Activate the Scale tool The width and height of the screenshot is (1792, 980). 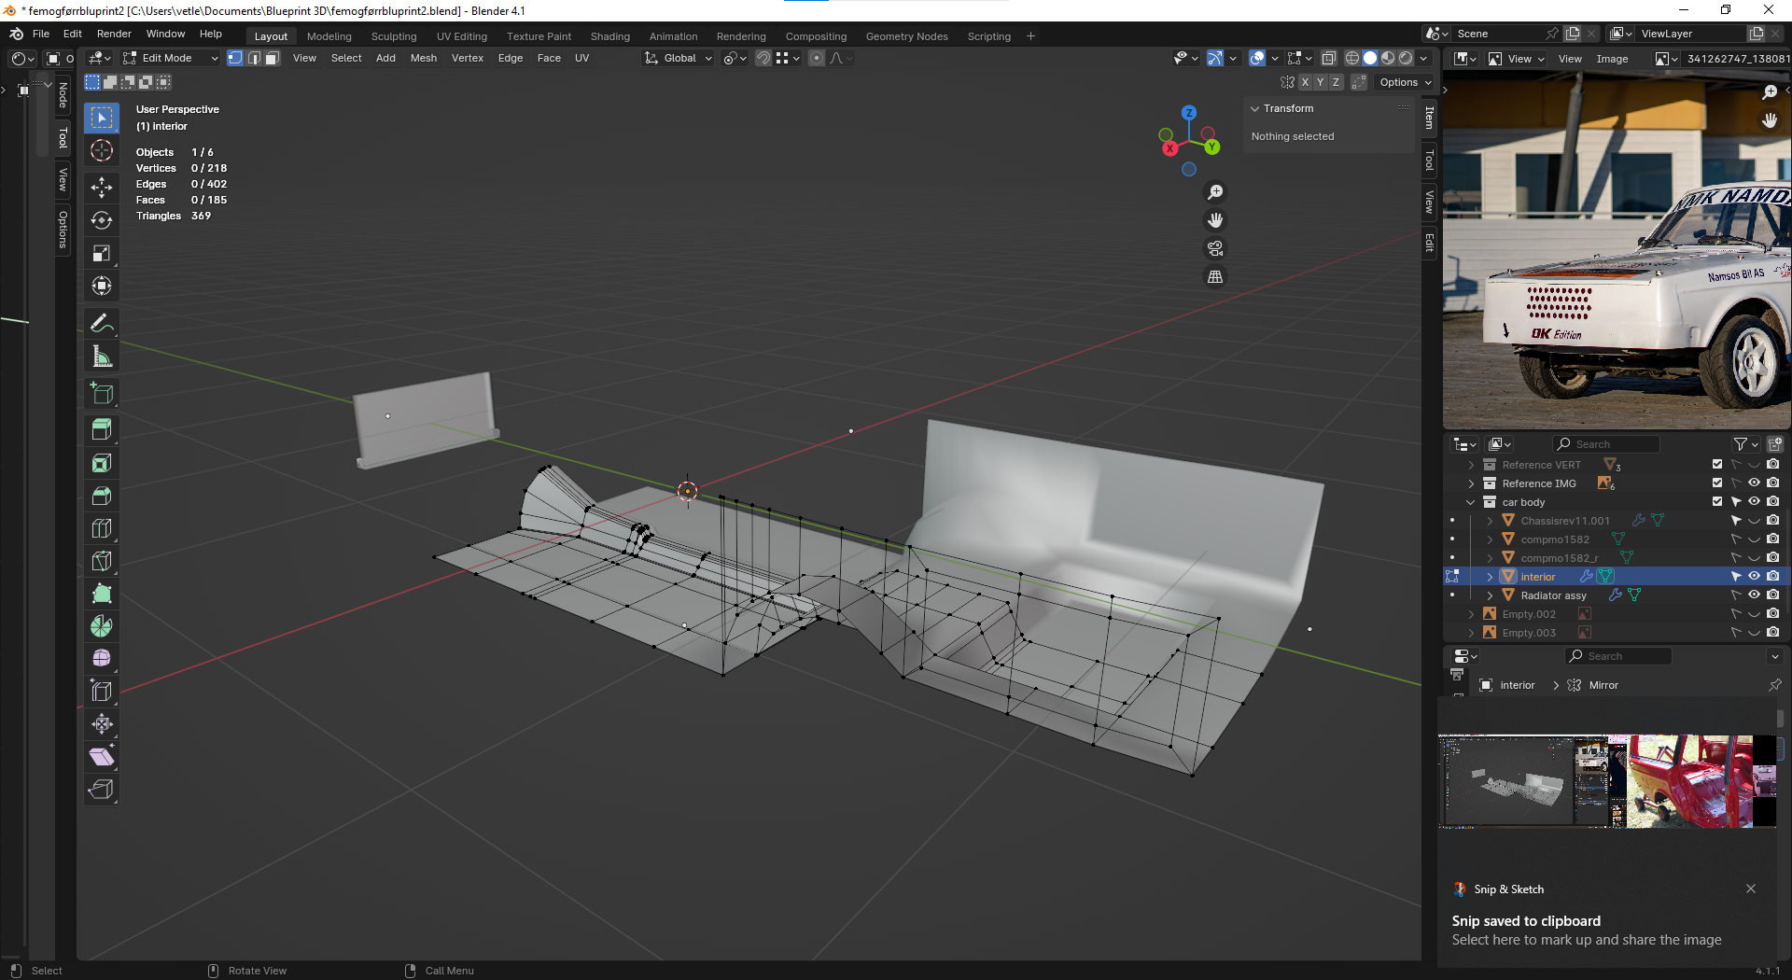(x=102, y=253)
